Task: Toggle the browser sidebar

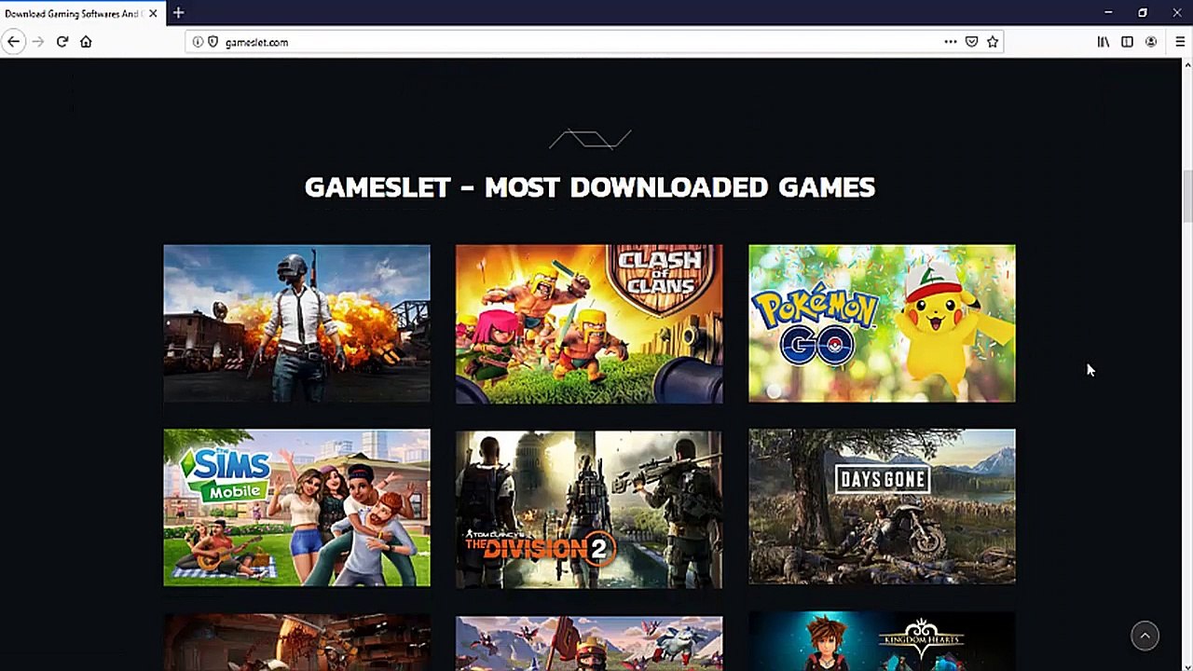Action: click(x=1127, y=42)
